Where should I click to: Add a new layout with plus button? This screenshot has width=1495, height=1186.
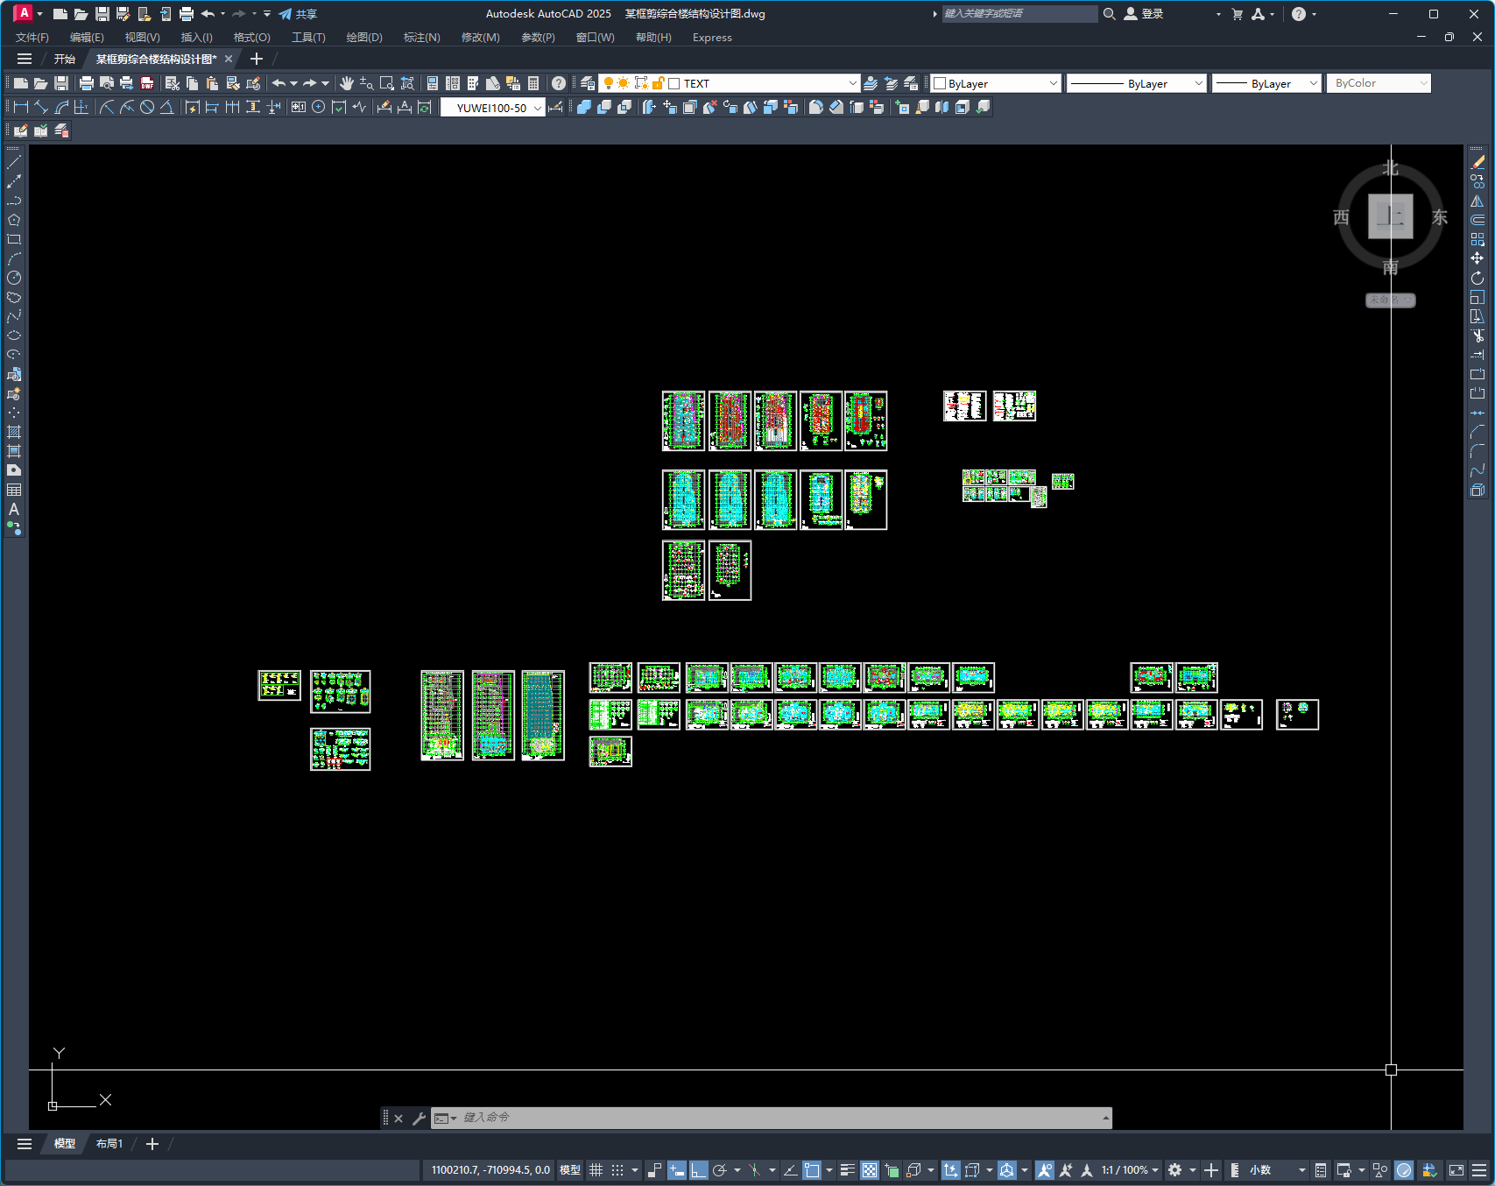[x=152, y=1144]
